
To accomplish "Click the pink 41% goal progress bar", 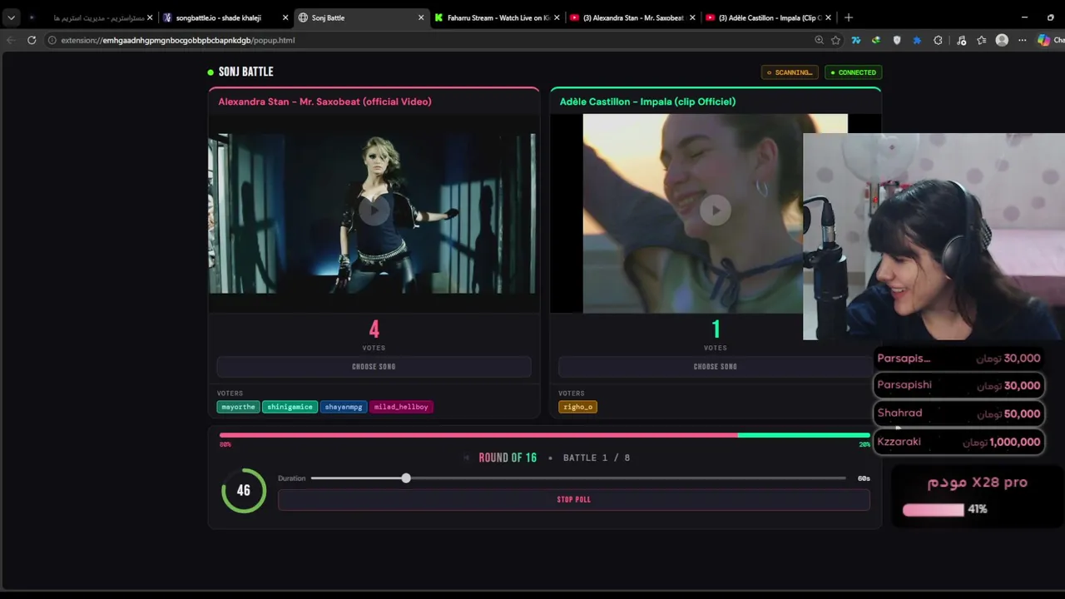I will [934, 509].
